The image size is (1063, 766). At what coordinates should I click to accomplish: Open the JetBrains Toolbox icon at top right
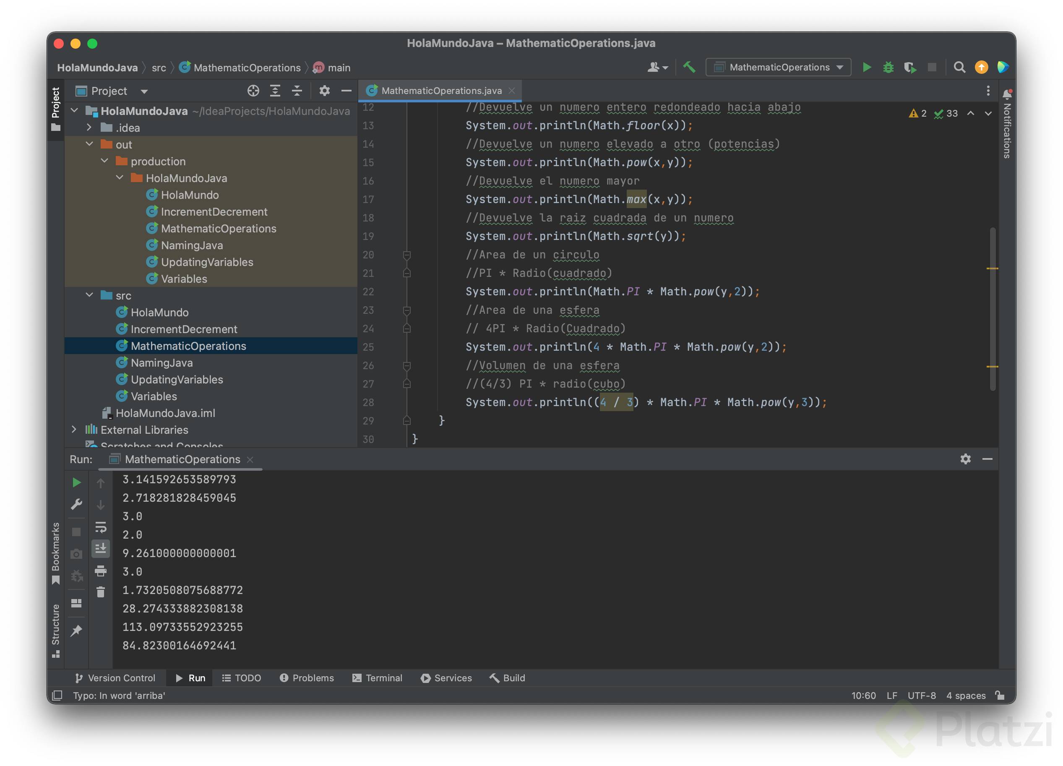coord(1003,68)
